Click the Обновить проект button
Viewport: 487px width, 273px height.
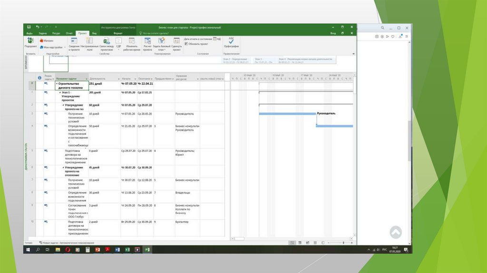[x=197, y=44]
